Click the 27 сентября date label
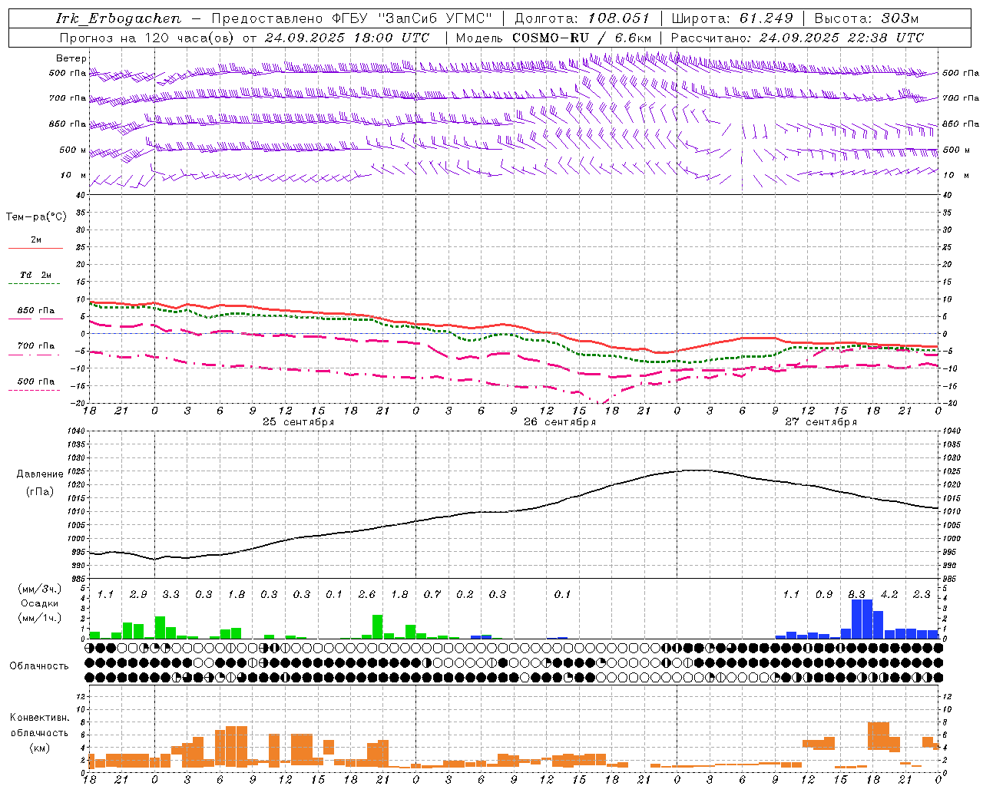The image size is (983, 786). pos(820,422)
